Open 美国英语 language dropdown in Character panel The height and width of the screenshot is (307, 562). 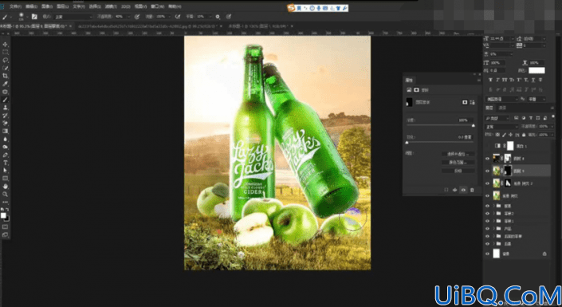pyautogui.click(x=501, y=99)
